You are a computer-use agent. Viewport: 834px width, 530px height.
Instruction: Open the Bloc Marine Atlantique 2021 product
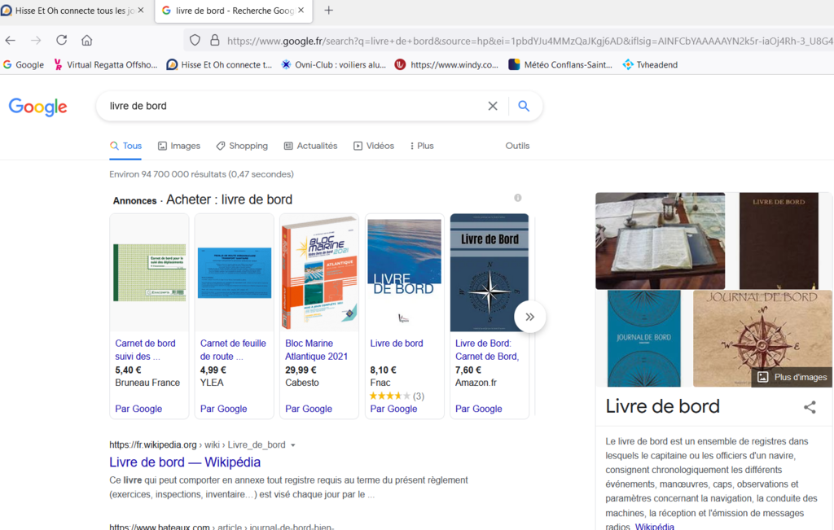tap(317, 350)
